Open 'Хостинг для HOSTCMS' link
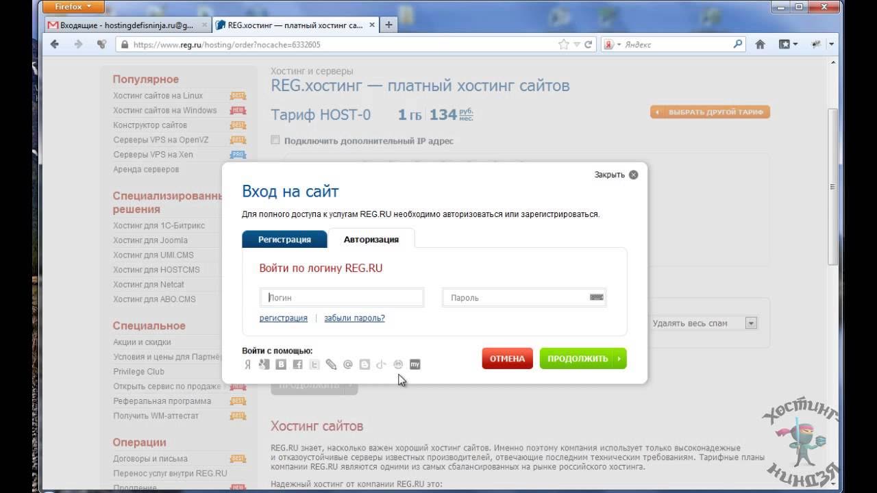This screenshot has width=877, height=493. 156,270
